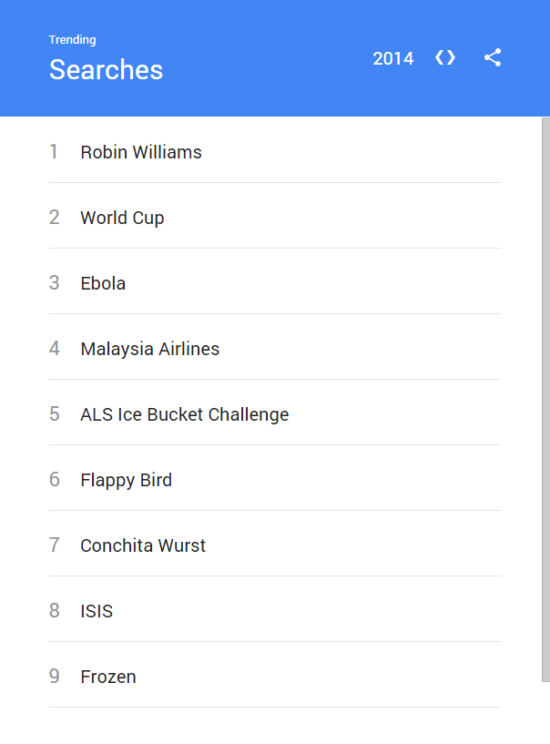Click the Malaysia Airlines entry
The image size is (550, 744).
point(149,349)
